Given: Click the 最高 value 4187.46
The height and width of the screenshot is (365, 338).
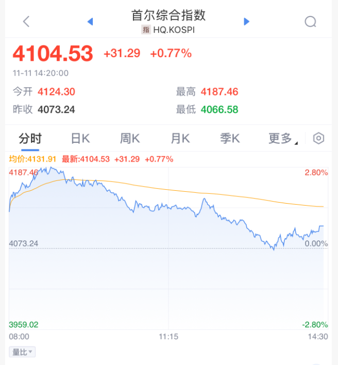Looking at the screenshot, I should coord(220,92).
